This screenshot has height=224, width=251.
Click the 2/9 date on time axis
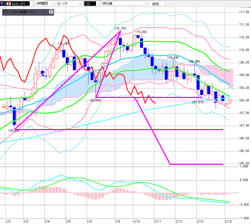[118, 221]
